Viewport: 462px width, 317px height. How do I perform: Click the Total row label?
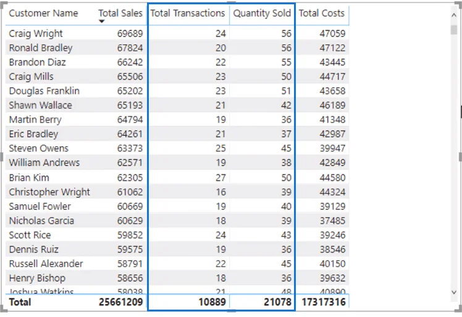click(x=20, y=302)
